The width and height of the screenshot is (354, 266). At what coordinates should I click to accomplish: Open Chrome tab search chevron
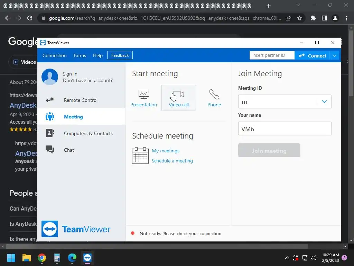click(x=298, y=5)
